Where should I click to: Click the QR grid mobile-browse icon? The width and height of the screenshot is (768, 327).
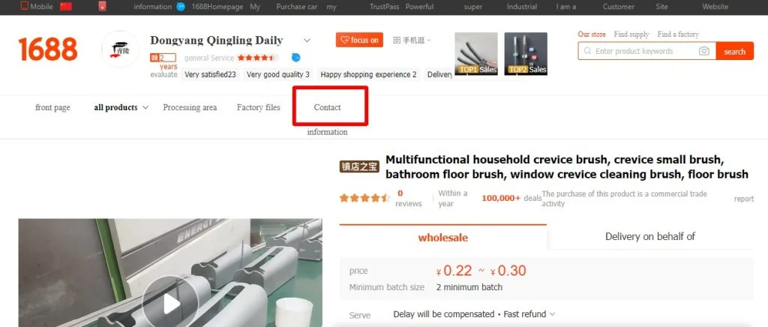pos(397,40)
